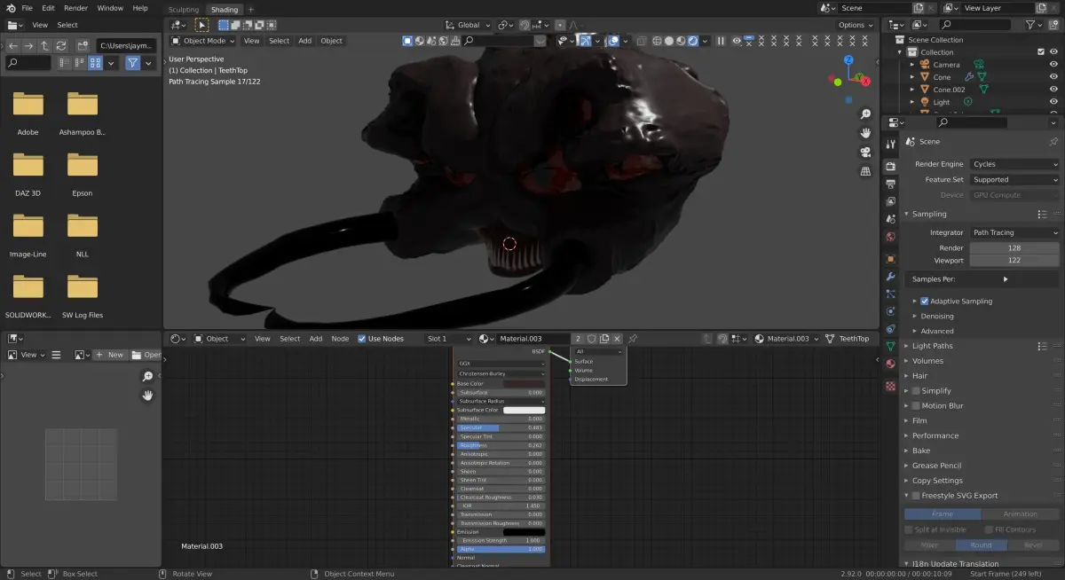The height and width of the screenshot is (580, 1065).
Task: Click the Frame button under Freestyle SVG Export
Action: coord(943,514)
